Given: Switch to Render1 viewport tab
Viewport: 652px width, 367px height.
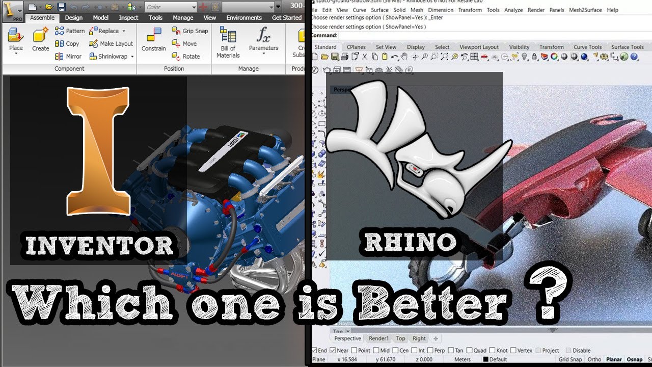Looking at the screenshot, I should 378,338.
